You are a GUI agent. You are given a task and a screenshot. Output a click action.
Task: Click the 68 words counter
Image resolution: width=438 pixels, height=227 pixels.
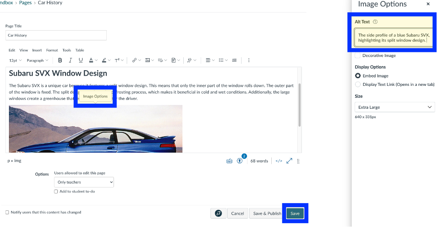pyautogui.click(x=259, y=161)
